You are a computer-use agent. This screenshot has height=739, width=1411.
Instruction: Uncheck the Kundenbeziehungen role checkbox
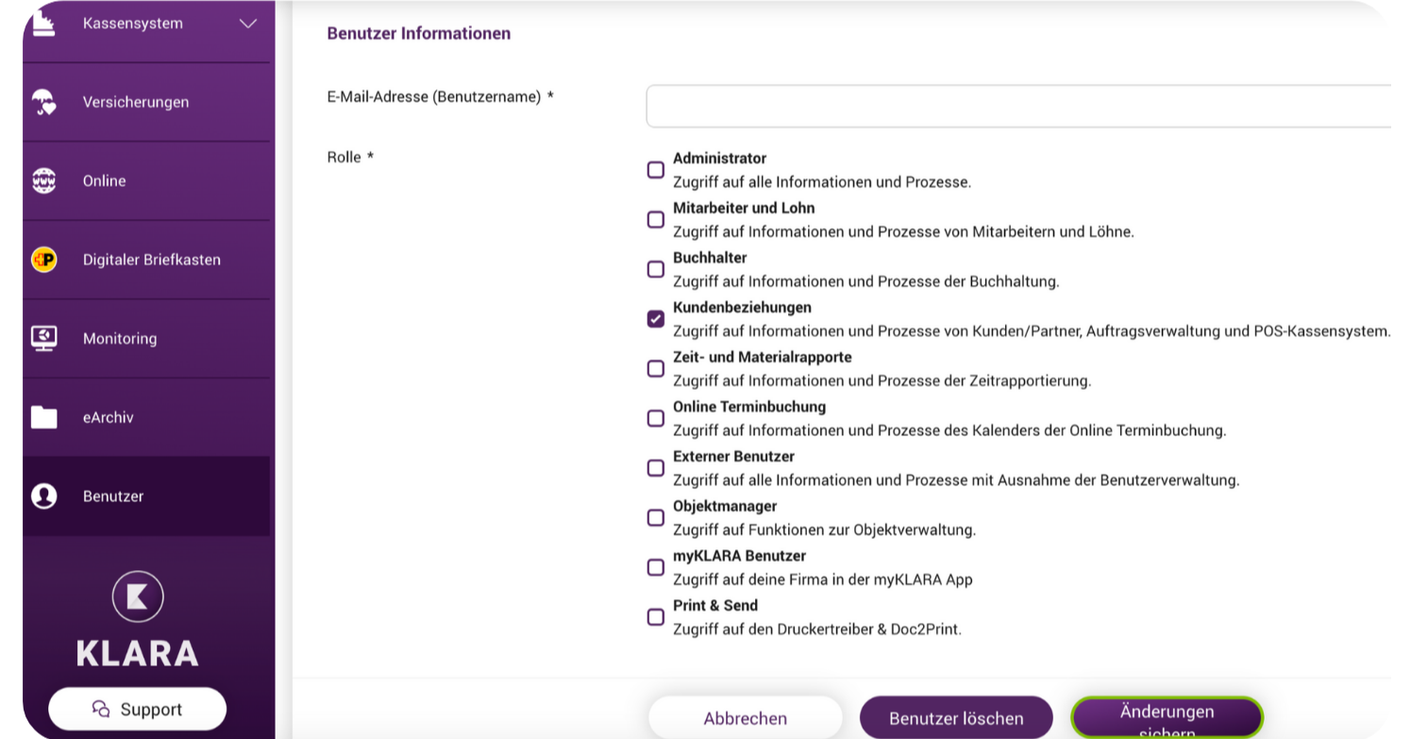pyautogui.click(x=656, y=319)
